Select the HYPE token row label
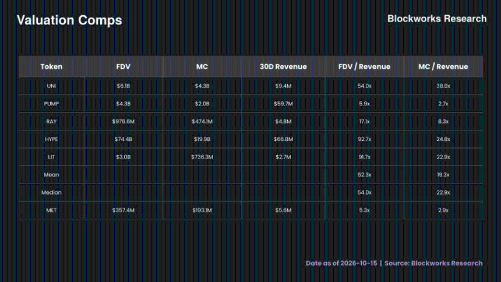Screen dimensions: 501x282 51,139
